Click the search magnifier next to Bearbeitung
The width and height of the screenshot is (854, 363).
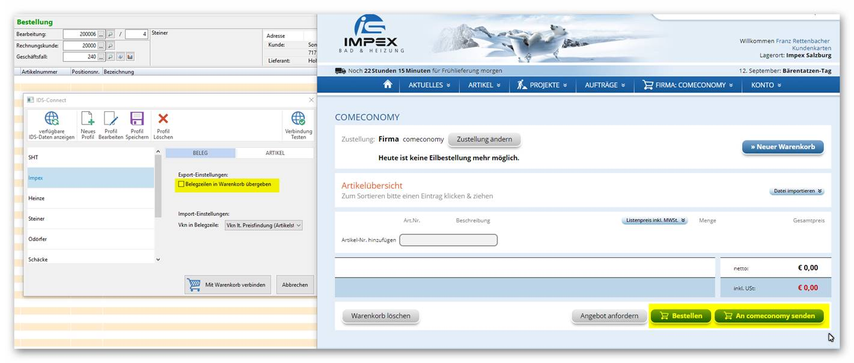111,34
